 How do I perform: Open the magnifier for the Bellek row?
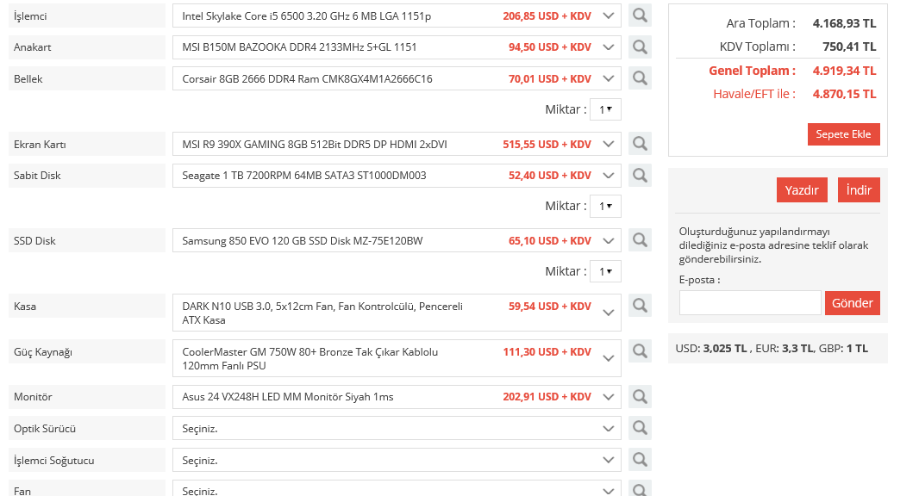click(640, 78)
